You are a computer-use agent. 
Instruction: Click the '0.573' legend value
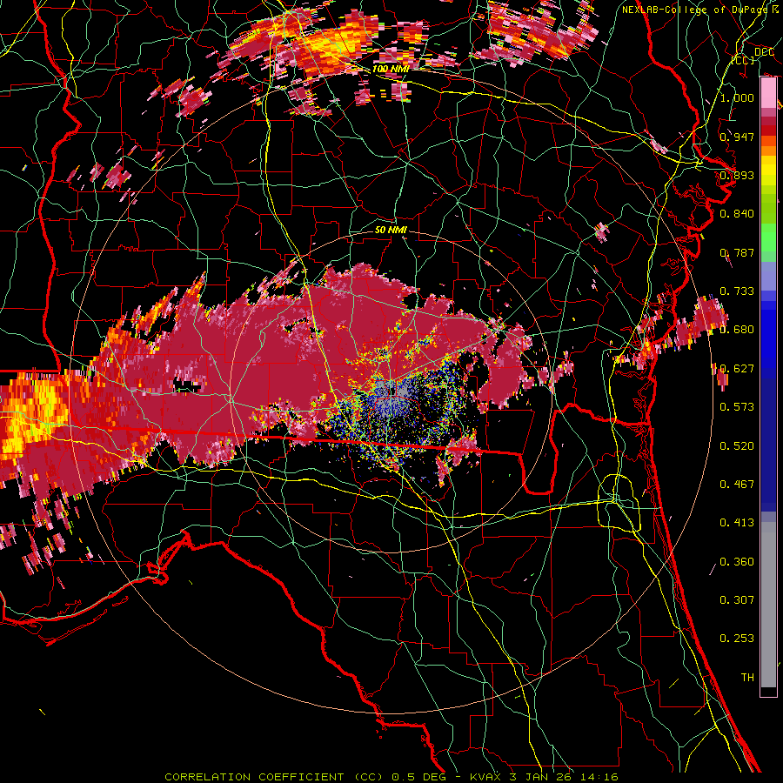(x=737, y=407)
